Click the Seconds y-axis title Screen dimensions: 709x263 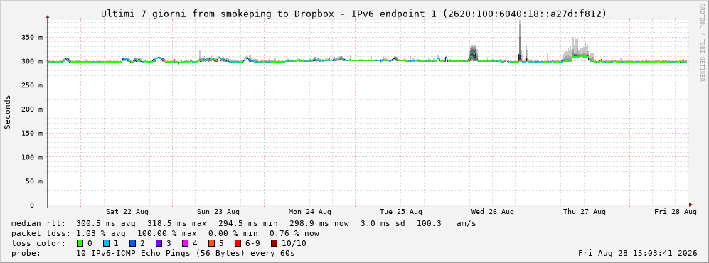point(8,112)
